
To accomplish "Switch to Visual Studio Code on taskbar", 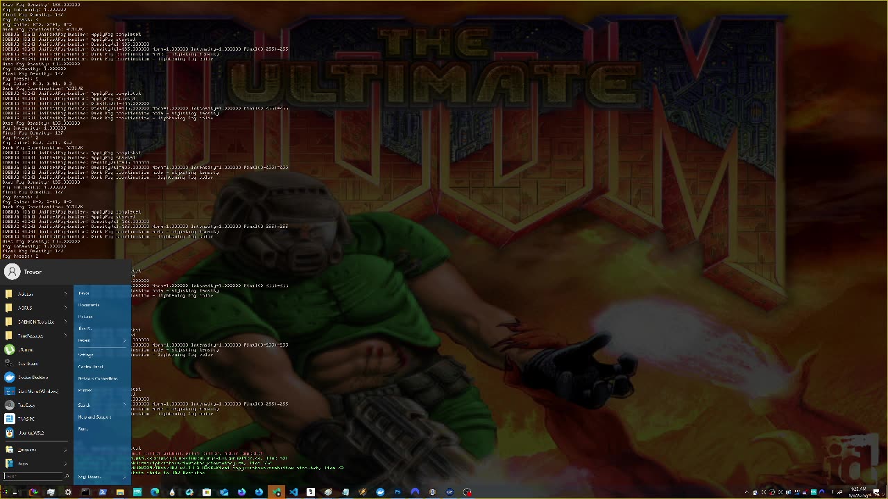I will [293, 492].
